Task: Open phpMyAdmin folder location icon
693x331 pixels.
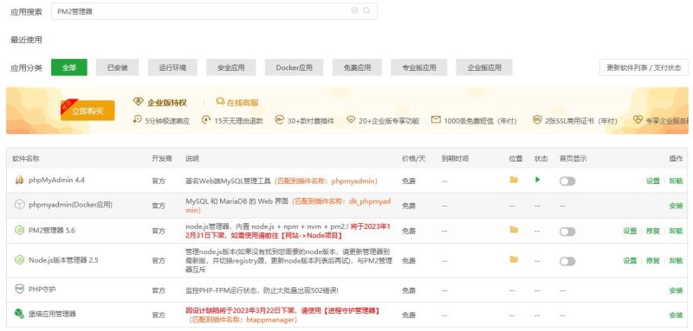Action: (x=514, y=180)
